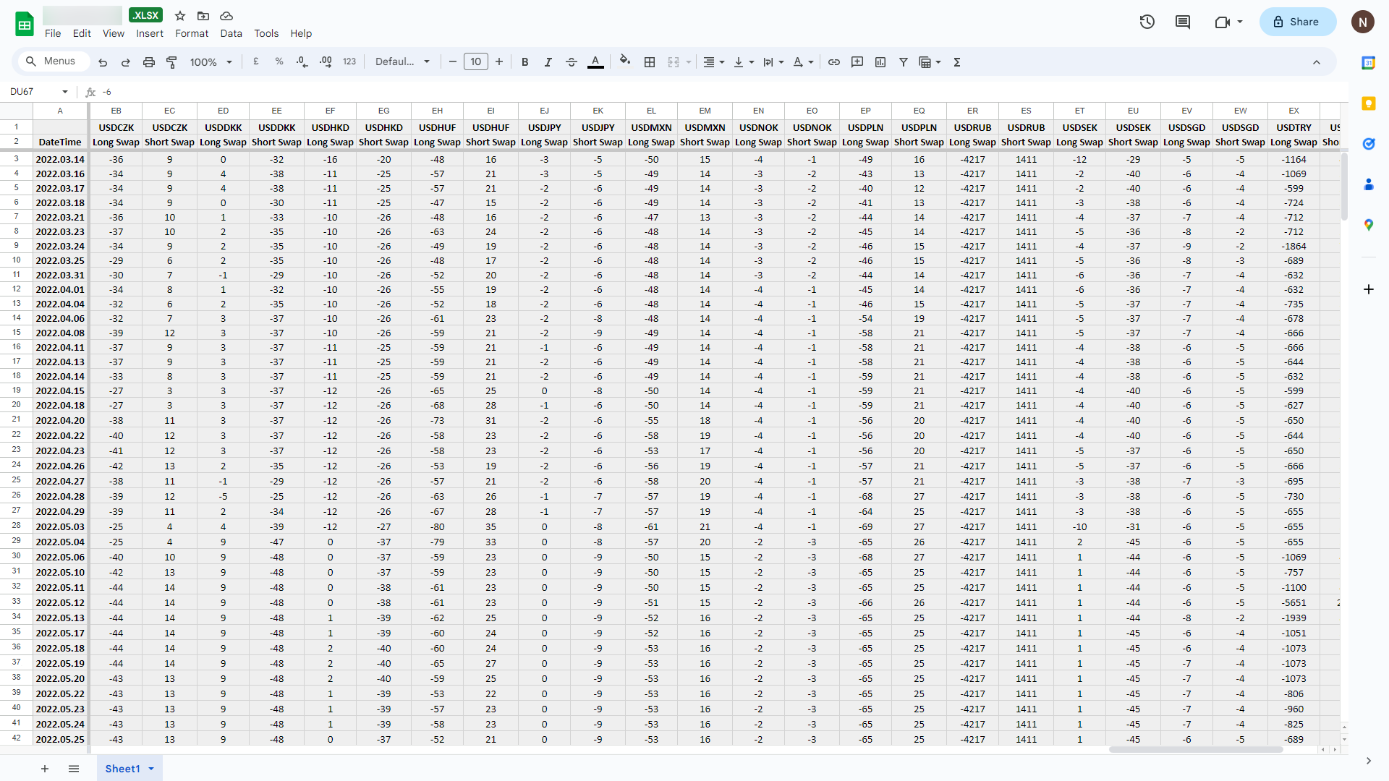Toggle strikethrough formatting
This screenshot has height=781, width=1389.
572,62
